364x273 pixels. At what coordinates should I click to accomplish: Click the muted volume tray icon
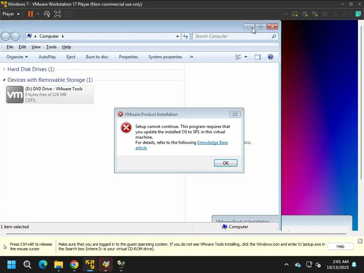(x=318, y=264)
